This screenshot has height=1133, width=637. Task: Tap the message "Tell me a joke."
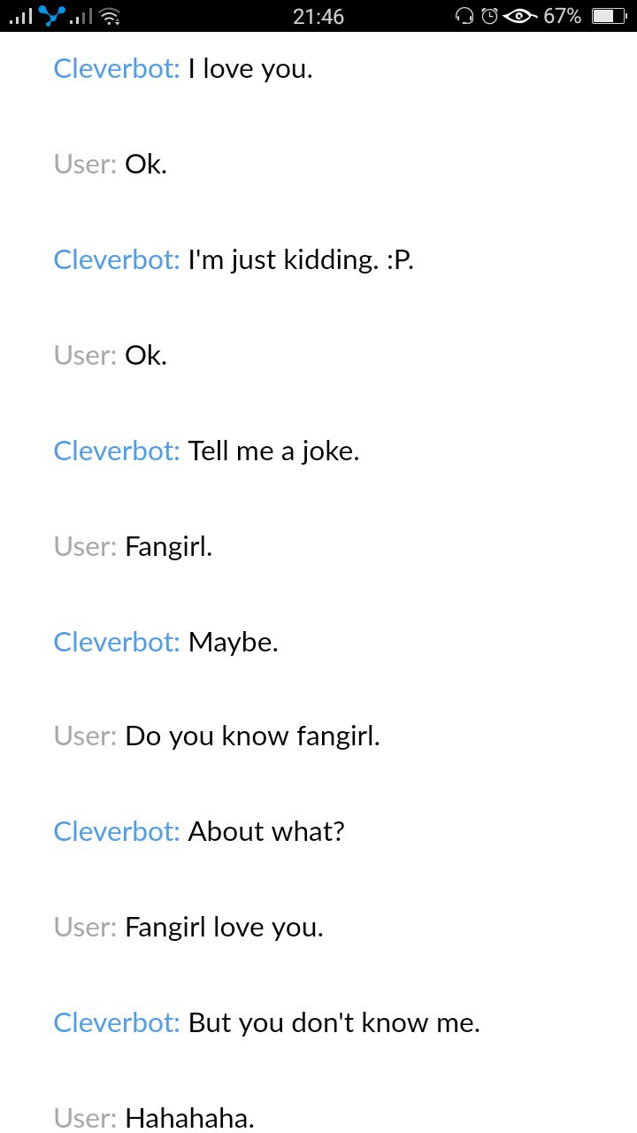click(273, 451)
